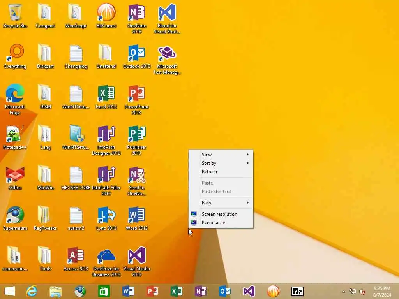Launch OneNote from the taskbar
Image resolution: width=399 pixels, height=299 pixels.
point(201,291)
